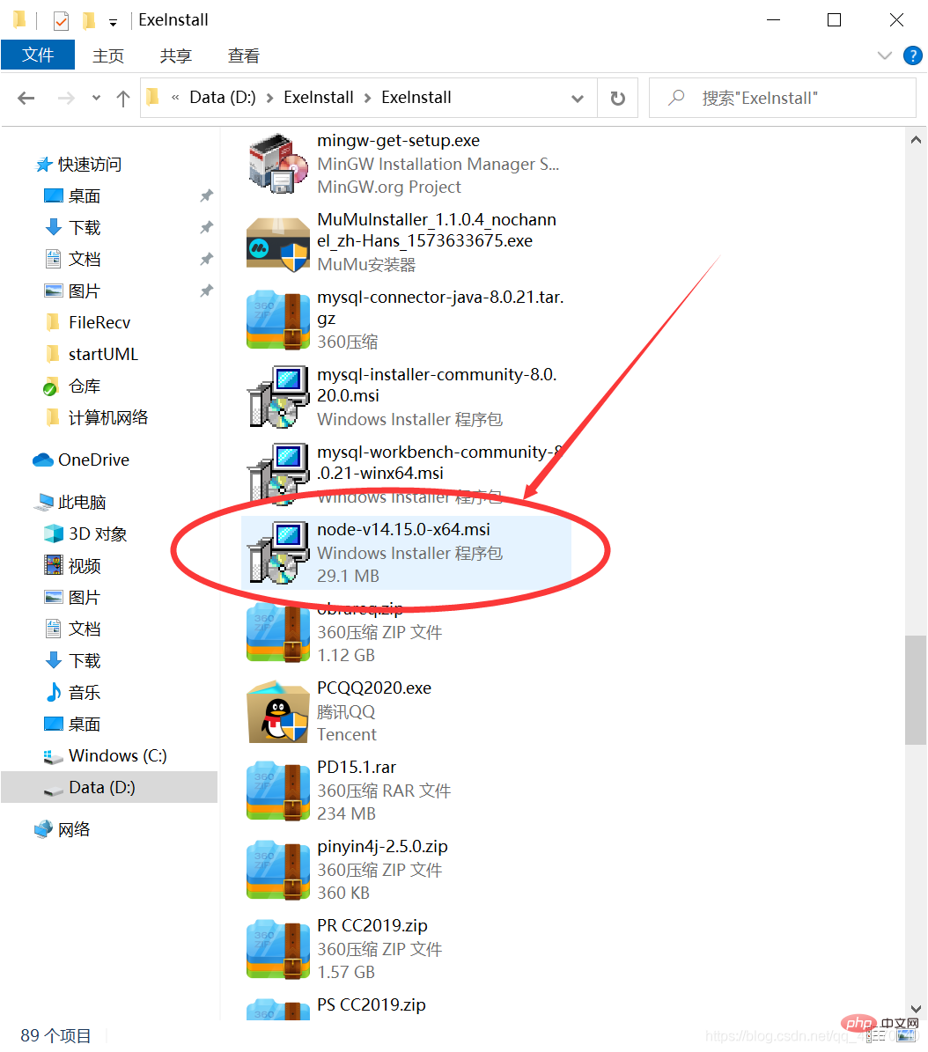Click the properties quick access icon
Viewport: 928px width, 1052px height.
[61, 21]
